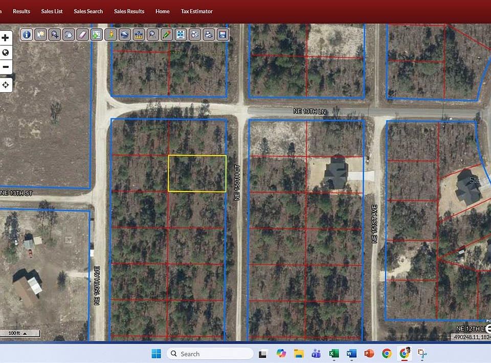Click the save floppy disk icon
Viewport: 491px width, 363px height.
click(222, 34)
